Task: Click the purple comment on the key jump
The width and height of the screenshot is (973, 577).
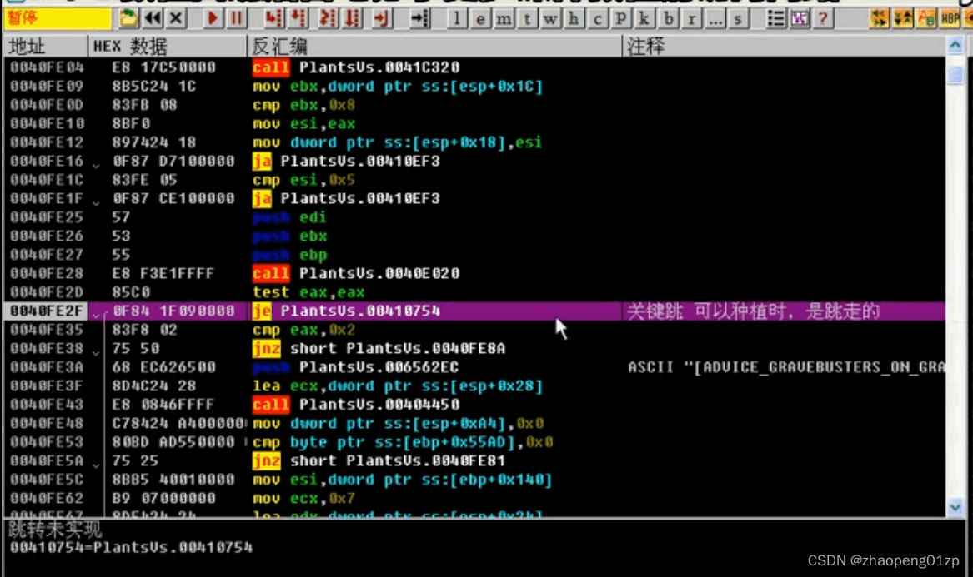Action: coord(754,311)
